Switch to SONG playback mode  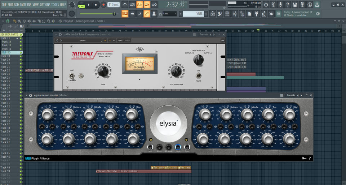click(81, 6)
